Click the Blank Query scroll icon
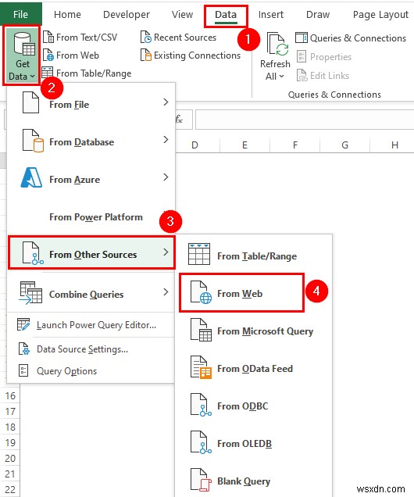Screen dimensions: 414x497 [x=201, y=480]
